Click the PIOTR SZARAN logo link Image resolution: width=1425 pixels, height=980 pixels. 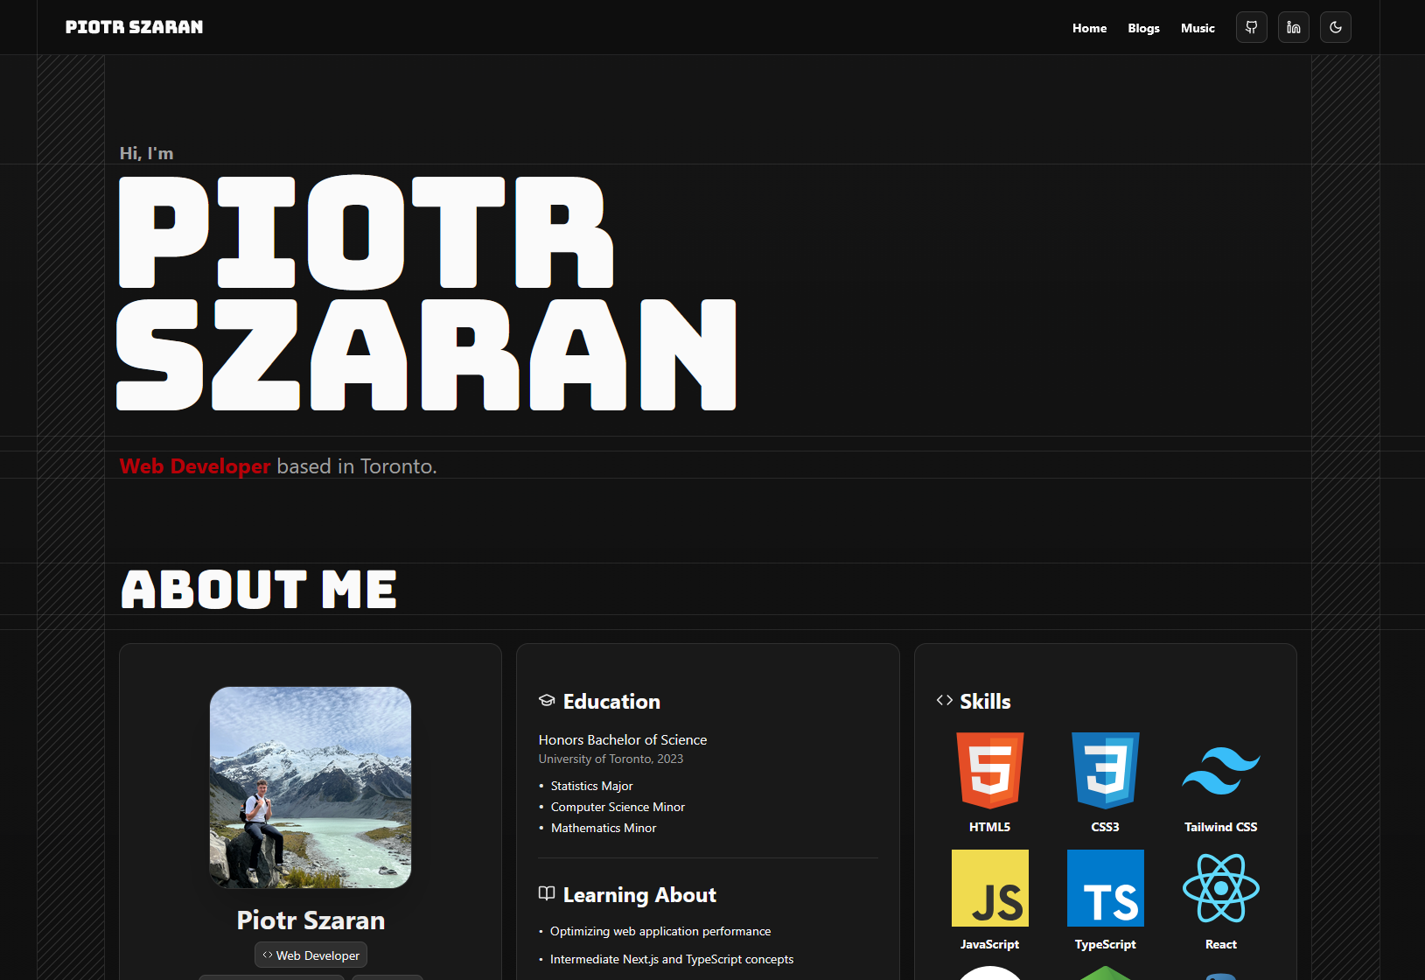[133, 26]
